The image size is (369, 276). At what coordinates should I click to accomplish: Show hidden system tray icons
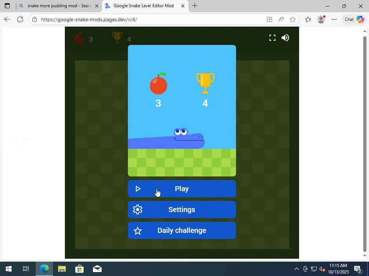pos(297,269)
